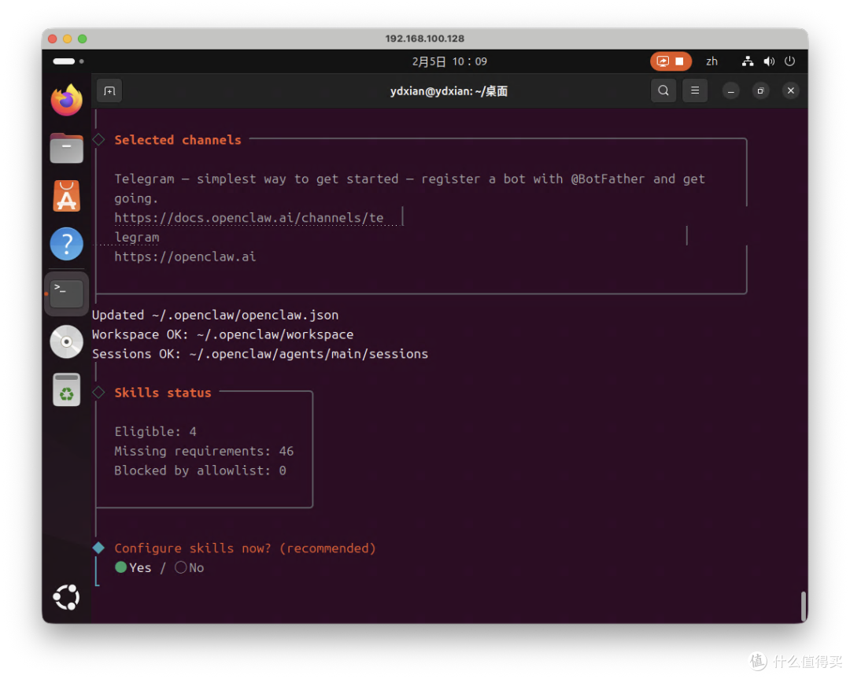The height and width of the screenshot is (679, 850).
Task: Click the terminal scrollbar handle
Action: click(804, 606)
